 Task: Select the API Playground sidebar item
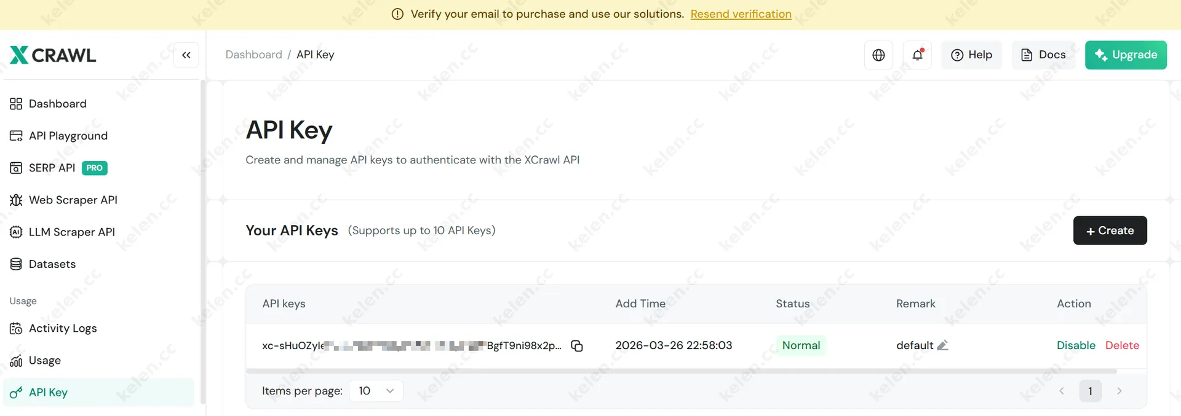(68, 136)
